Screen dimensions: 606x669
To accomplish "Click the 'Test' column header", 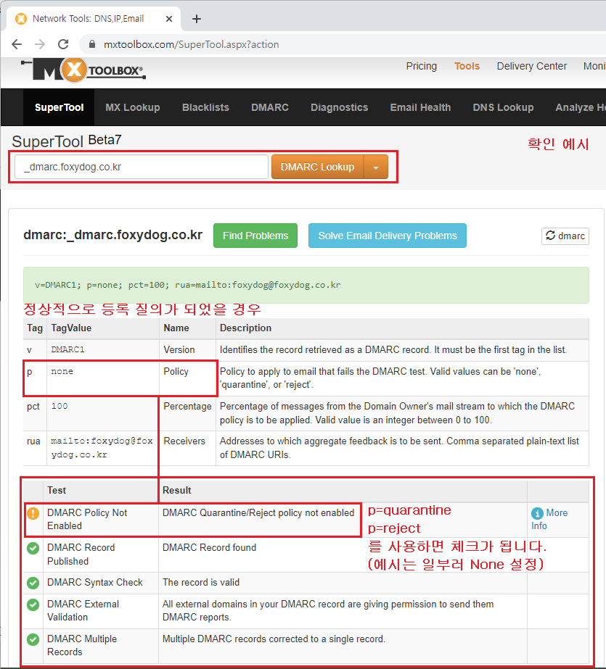I will click(57, 490).
